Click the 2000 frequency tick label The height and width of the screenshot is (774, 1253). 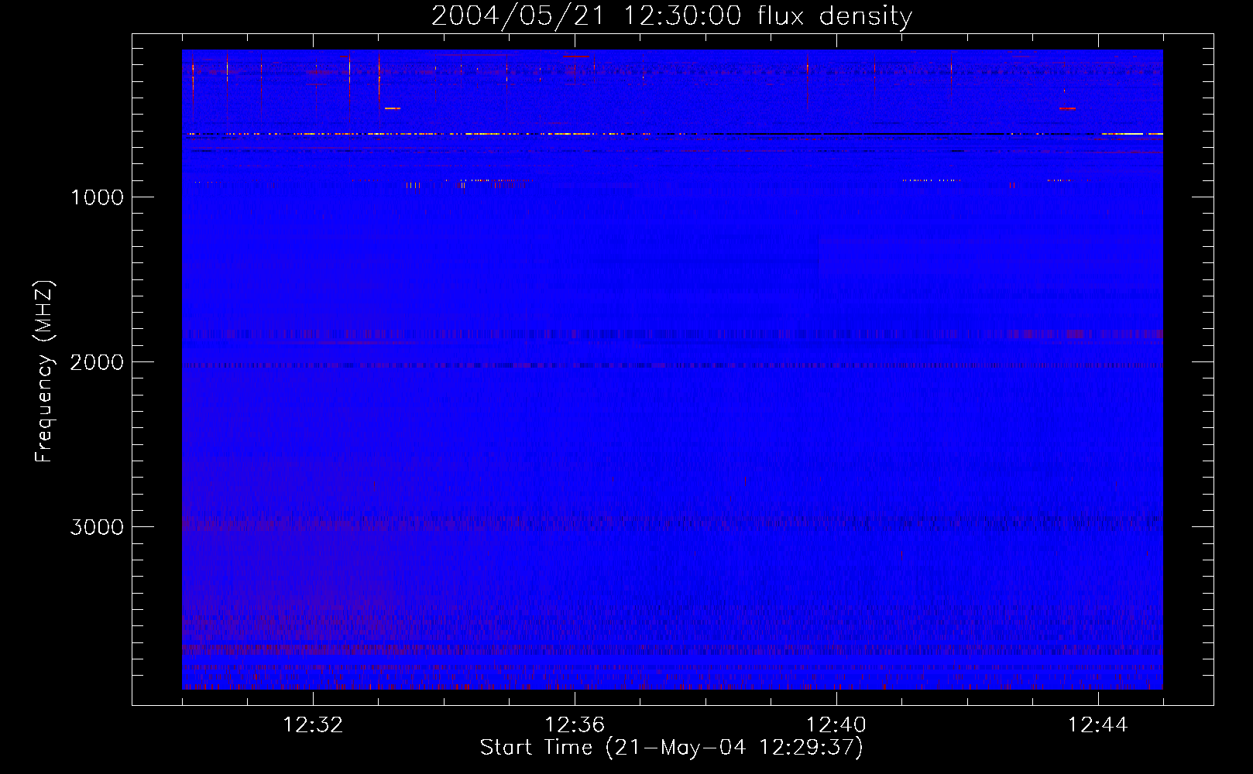coord(97,362)
